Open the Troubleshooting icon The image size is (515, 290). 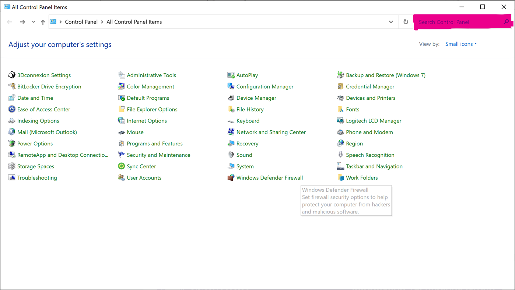[x=12, y=178]
